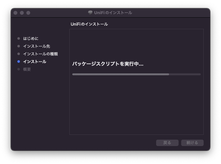
Task: Click the blue bullet beside インストール
Action: pos(19,61)
